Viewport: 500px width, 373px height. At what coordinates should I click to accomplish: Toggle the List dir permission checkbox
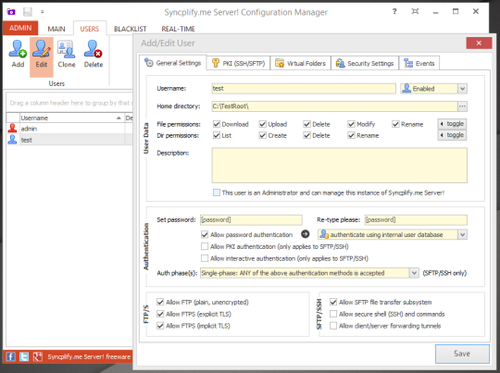click(217, 135)
